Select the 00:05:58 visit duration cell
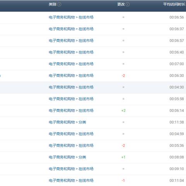 (177, 99)
